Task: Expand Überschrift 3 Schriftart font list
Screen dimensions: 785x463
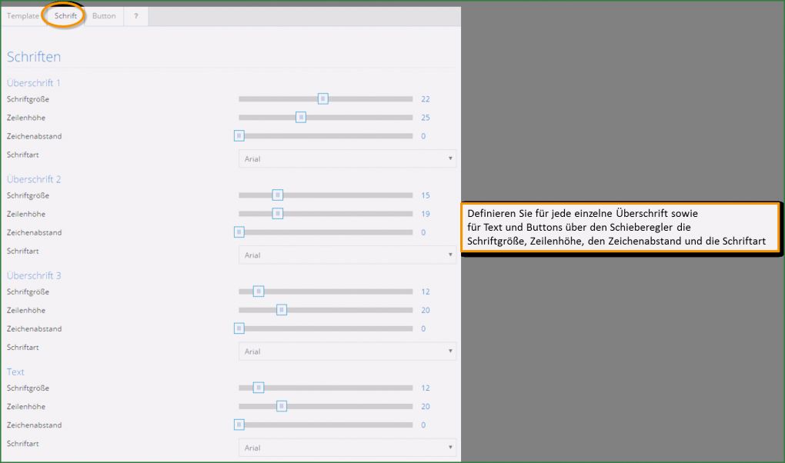Action: (x=347, y=351)
